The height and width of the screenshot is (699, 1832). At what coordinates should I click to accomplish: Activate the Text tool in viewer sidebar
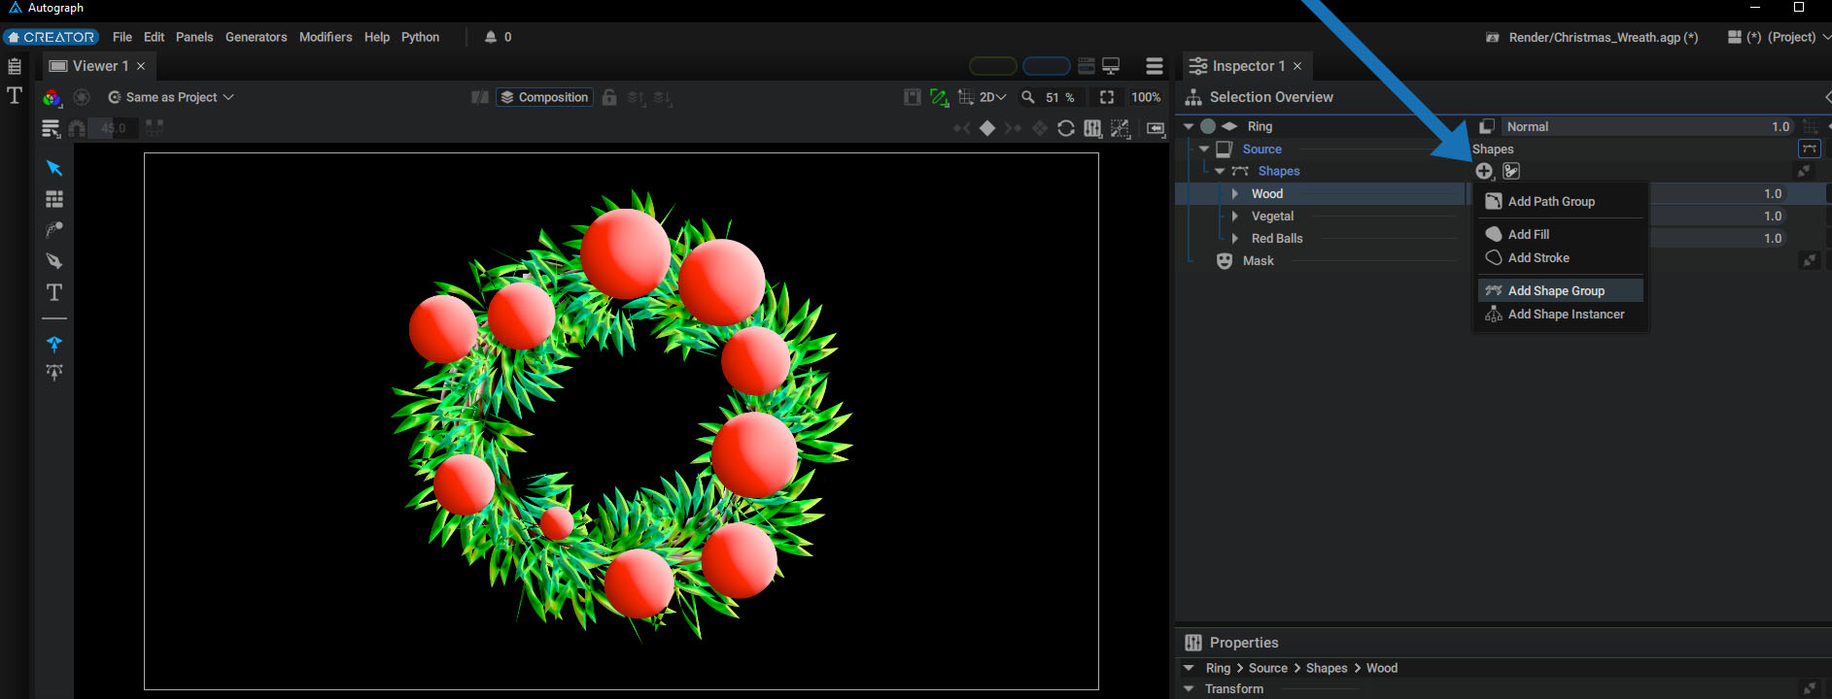54,292
